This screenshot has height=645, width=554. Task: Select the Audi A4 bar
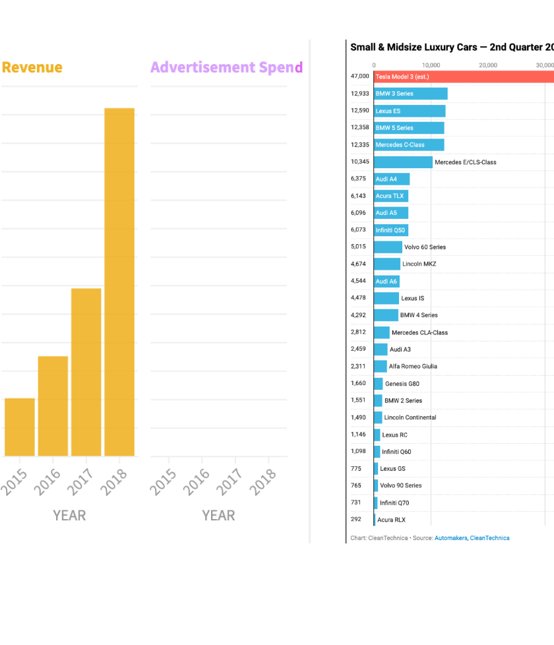(x=392, y=179)
